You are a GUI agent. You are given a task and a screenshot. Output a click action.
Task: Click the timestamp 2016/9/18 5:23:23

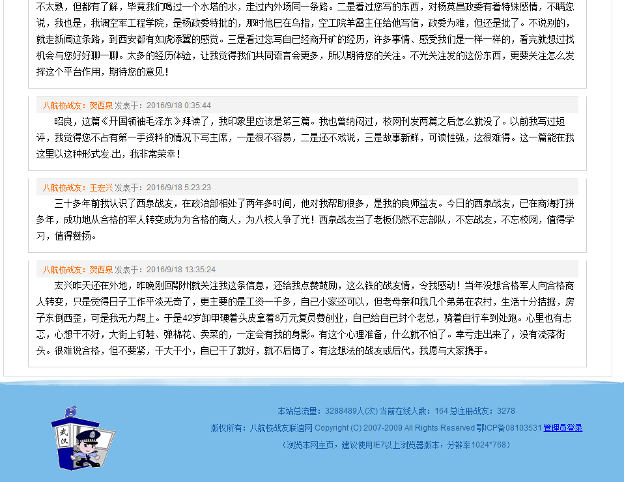pyautogui.click(x=178, y=188)
